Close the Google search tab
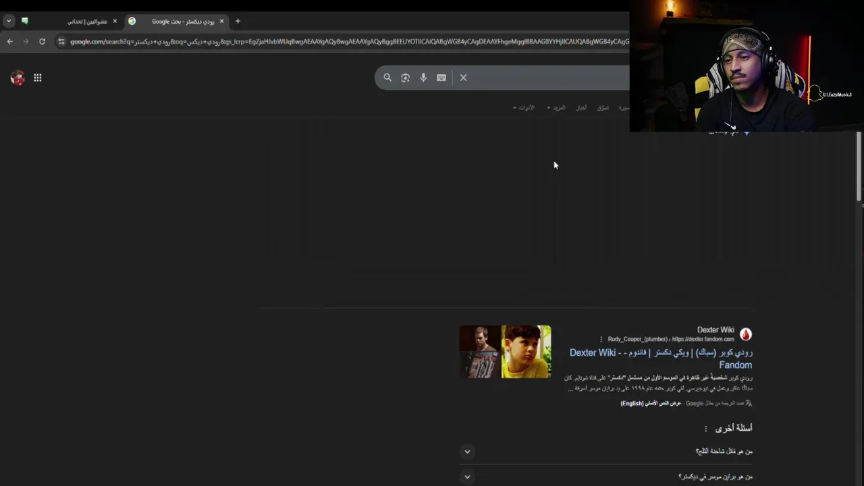864x486 pixels. coord(221,21)
